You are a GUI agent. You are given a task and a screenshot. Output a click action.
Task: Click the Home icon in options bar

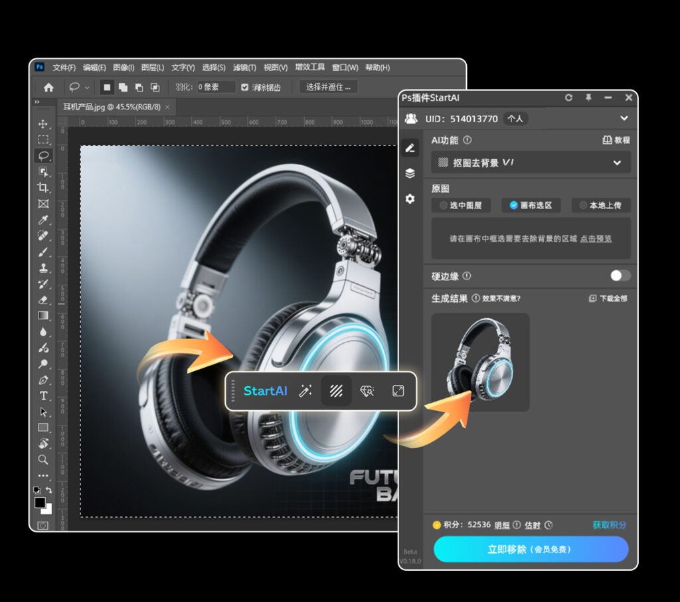pyautogui.click(x=48, y=88)
